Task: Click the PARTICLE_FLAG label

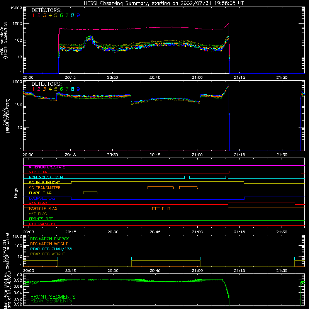Action: click(x=43, y=209)
